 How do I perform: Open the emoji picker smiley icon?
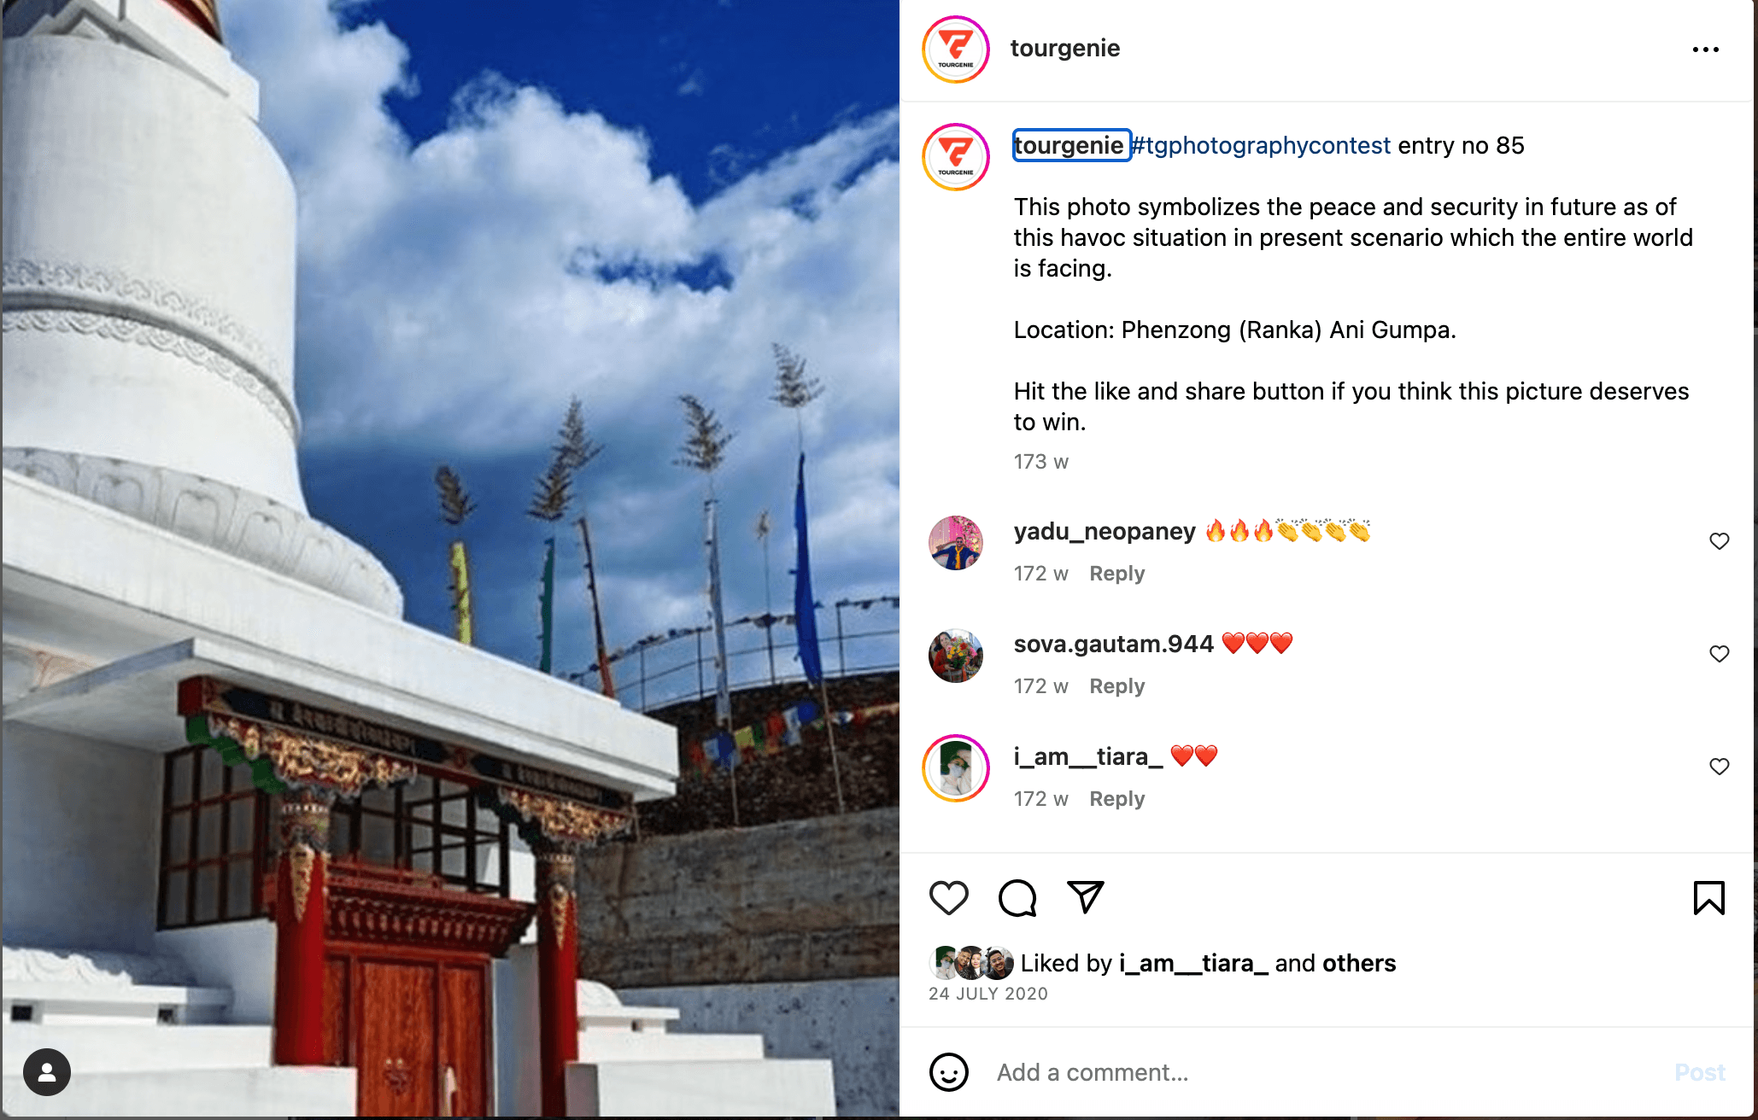949,1072
